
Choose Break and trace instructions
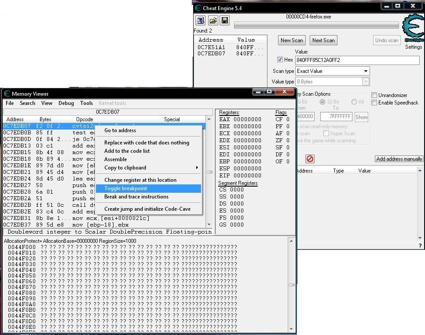148,197
